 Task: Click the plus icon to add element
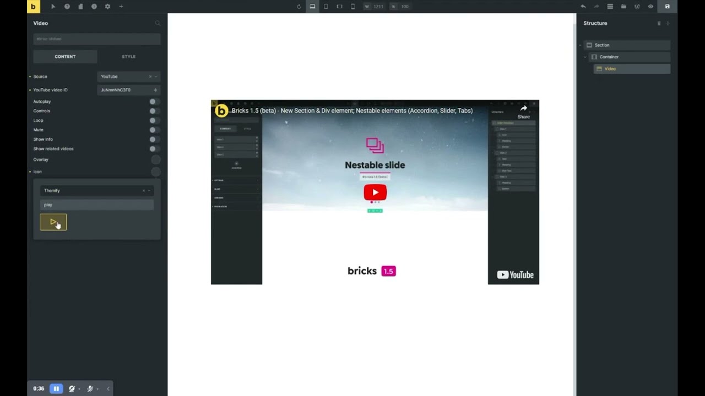(x=121, y=7)
